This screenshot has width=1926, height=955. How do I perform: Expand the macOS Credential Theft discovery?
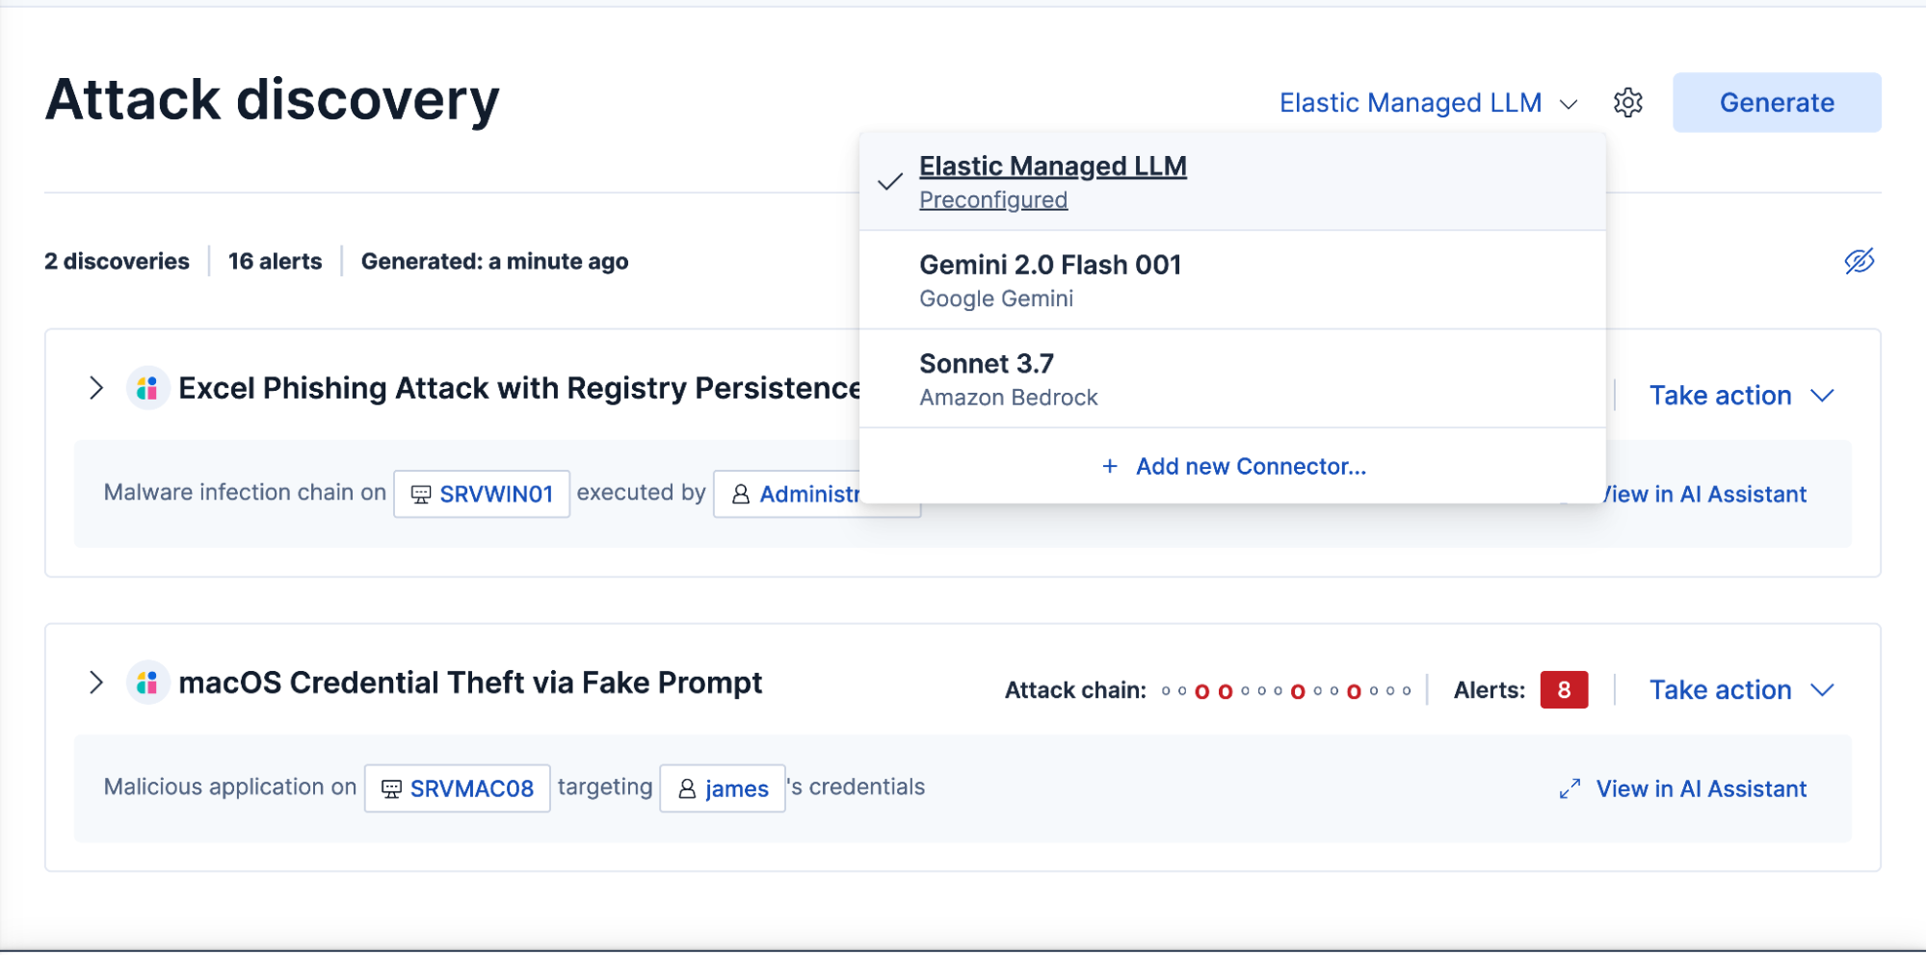point(95,683)
